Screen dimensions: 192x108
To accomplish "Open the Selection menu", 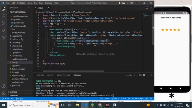I will (21, 3).
